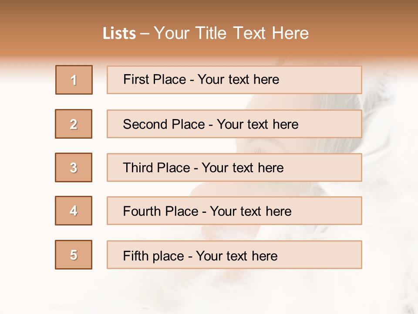Select the number 3 box

coord(74,167)
